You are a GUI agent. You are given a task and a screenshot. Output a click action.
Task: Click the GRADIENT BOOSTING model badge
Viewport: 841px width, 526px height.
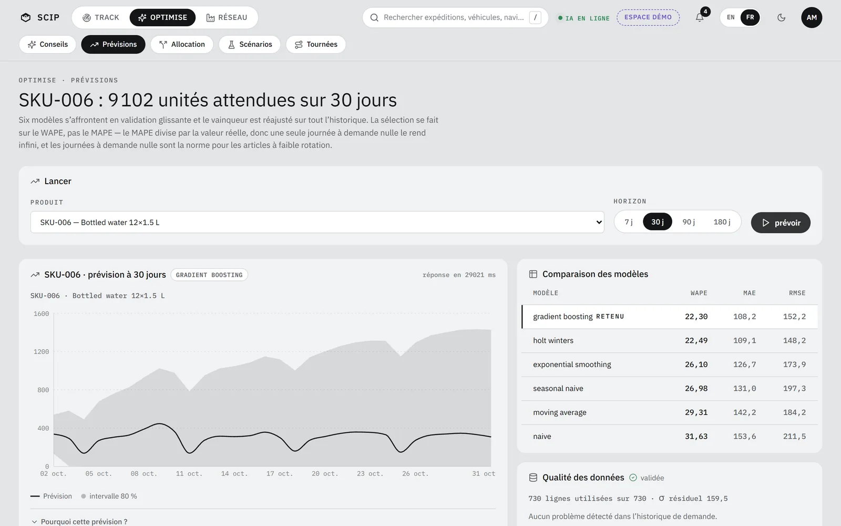(x=209, y=275)
